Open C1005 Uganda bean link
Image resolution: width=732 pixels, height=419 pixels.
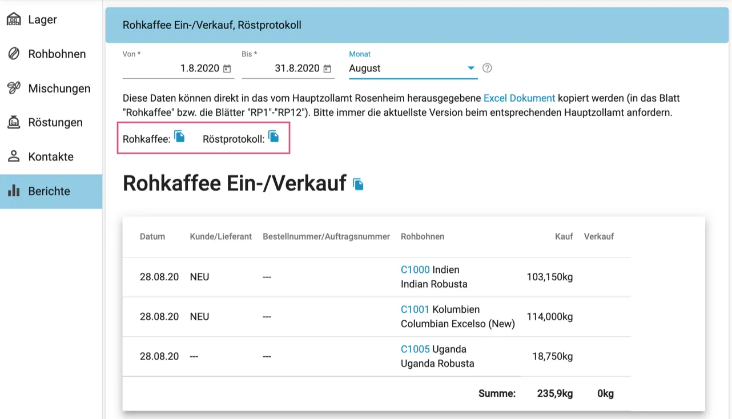(x=415, y=349)
